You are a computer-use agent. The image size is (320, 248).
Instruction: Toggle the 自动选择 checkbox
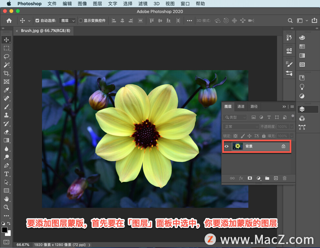(37, 21)
